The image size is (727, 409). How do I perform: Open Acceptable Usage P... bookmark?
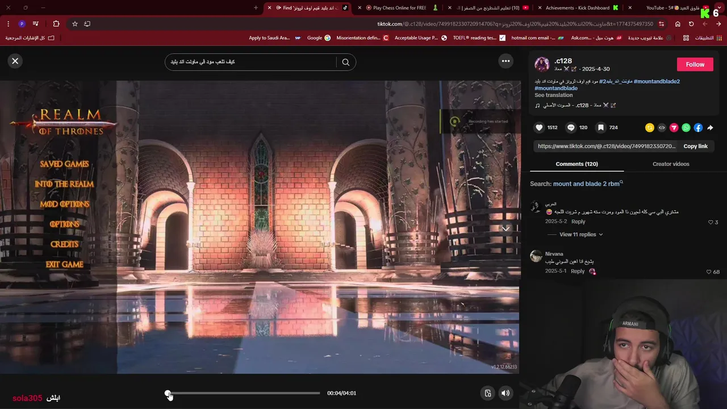tap(420, 38)
